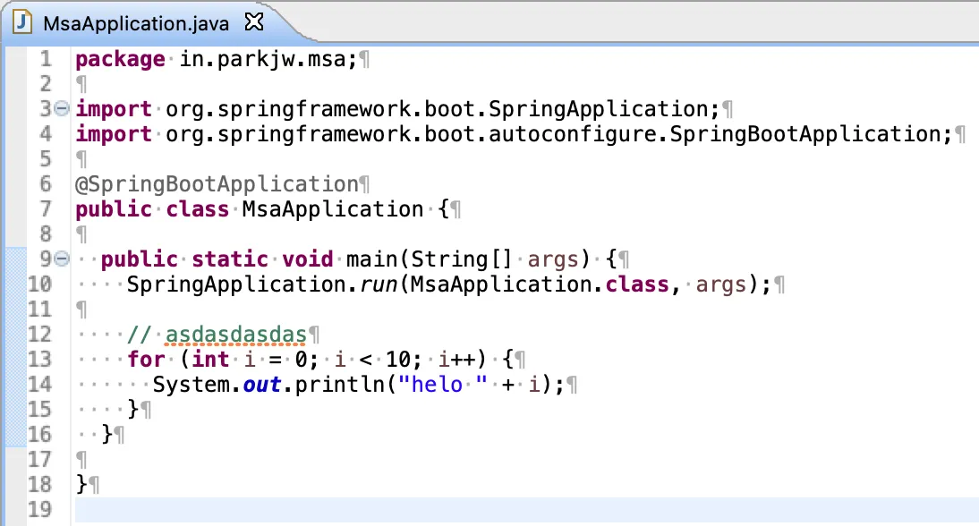
Task: Click line number 1 in the gutter
Action: [46, 59]
